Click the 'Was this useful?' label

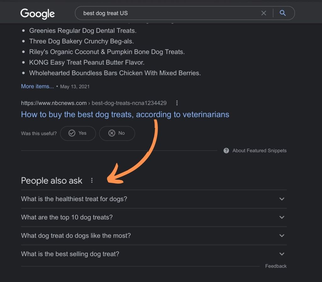click(x=39, y=133)
